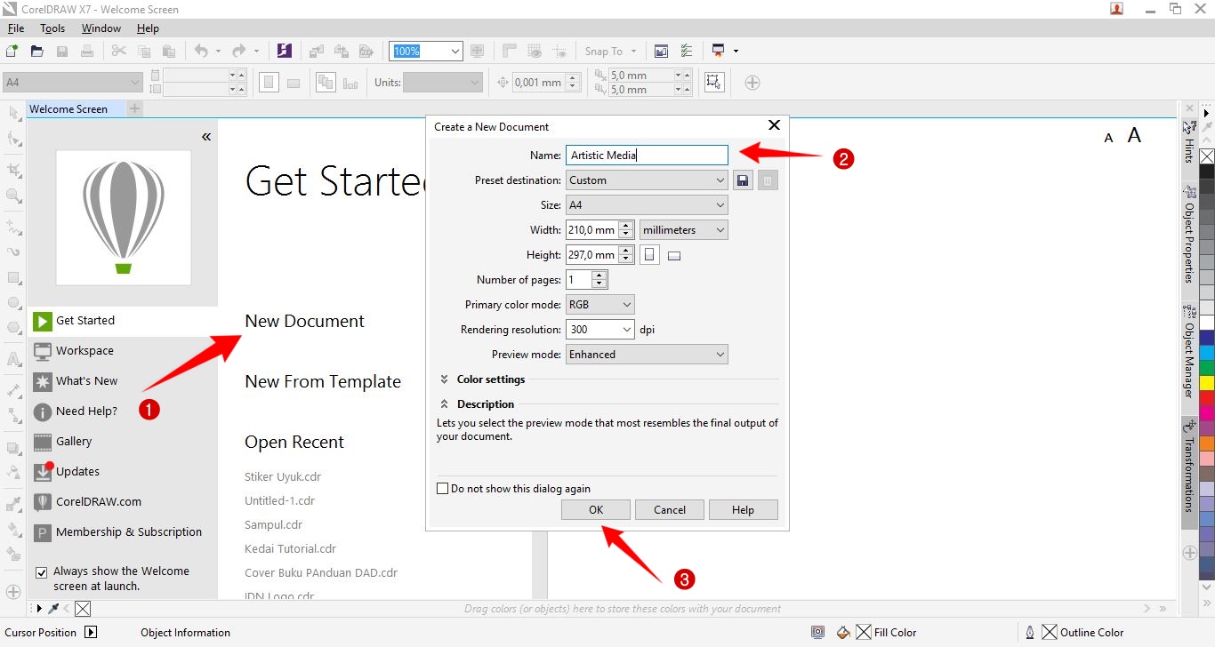Toggle 'Do not show this dialog again' checkbox
This screenshot has height=647, width=1215.
[x=442, y=489]
